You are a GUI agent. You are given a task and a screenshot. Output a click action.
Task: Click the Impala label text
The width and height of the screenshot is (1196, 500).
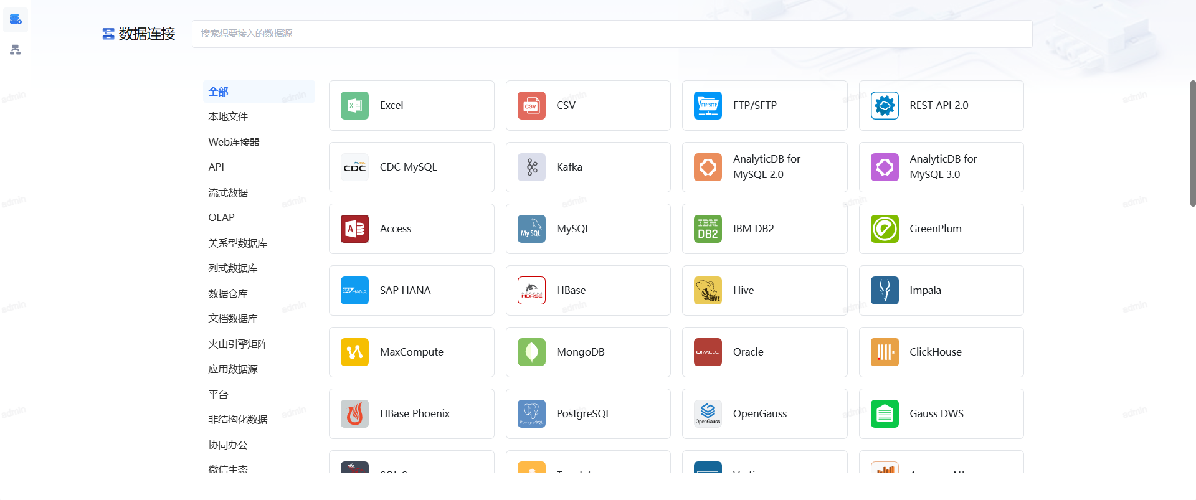pyautogui.click(x=925, y=290)
